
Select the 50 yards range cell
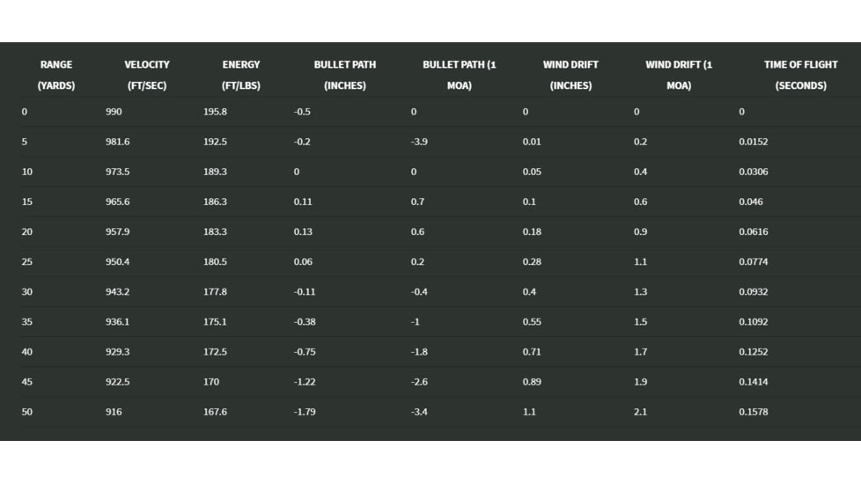[27, 412]
